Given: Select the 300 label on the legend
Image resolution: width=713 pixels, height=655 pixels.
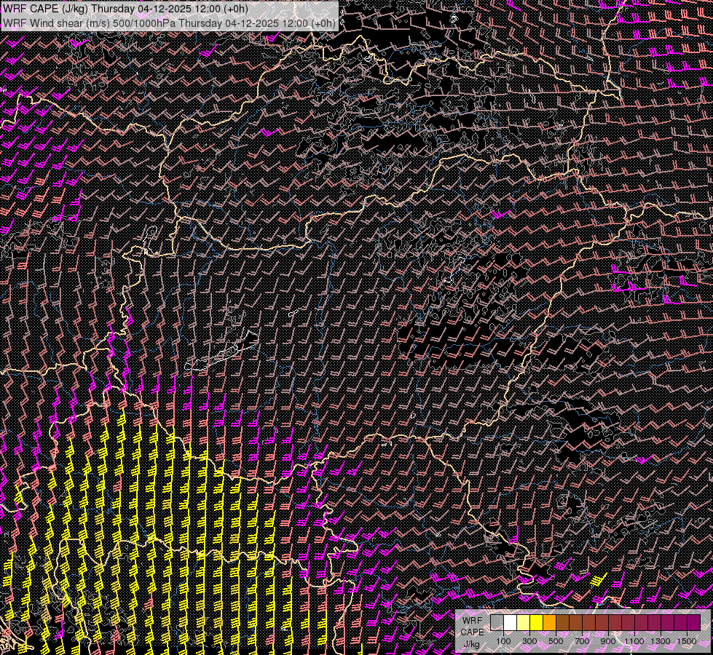Looking at the screenshot, I should point(529,641).
